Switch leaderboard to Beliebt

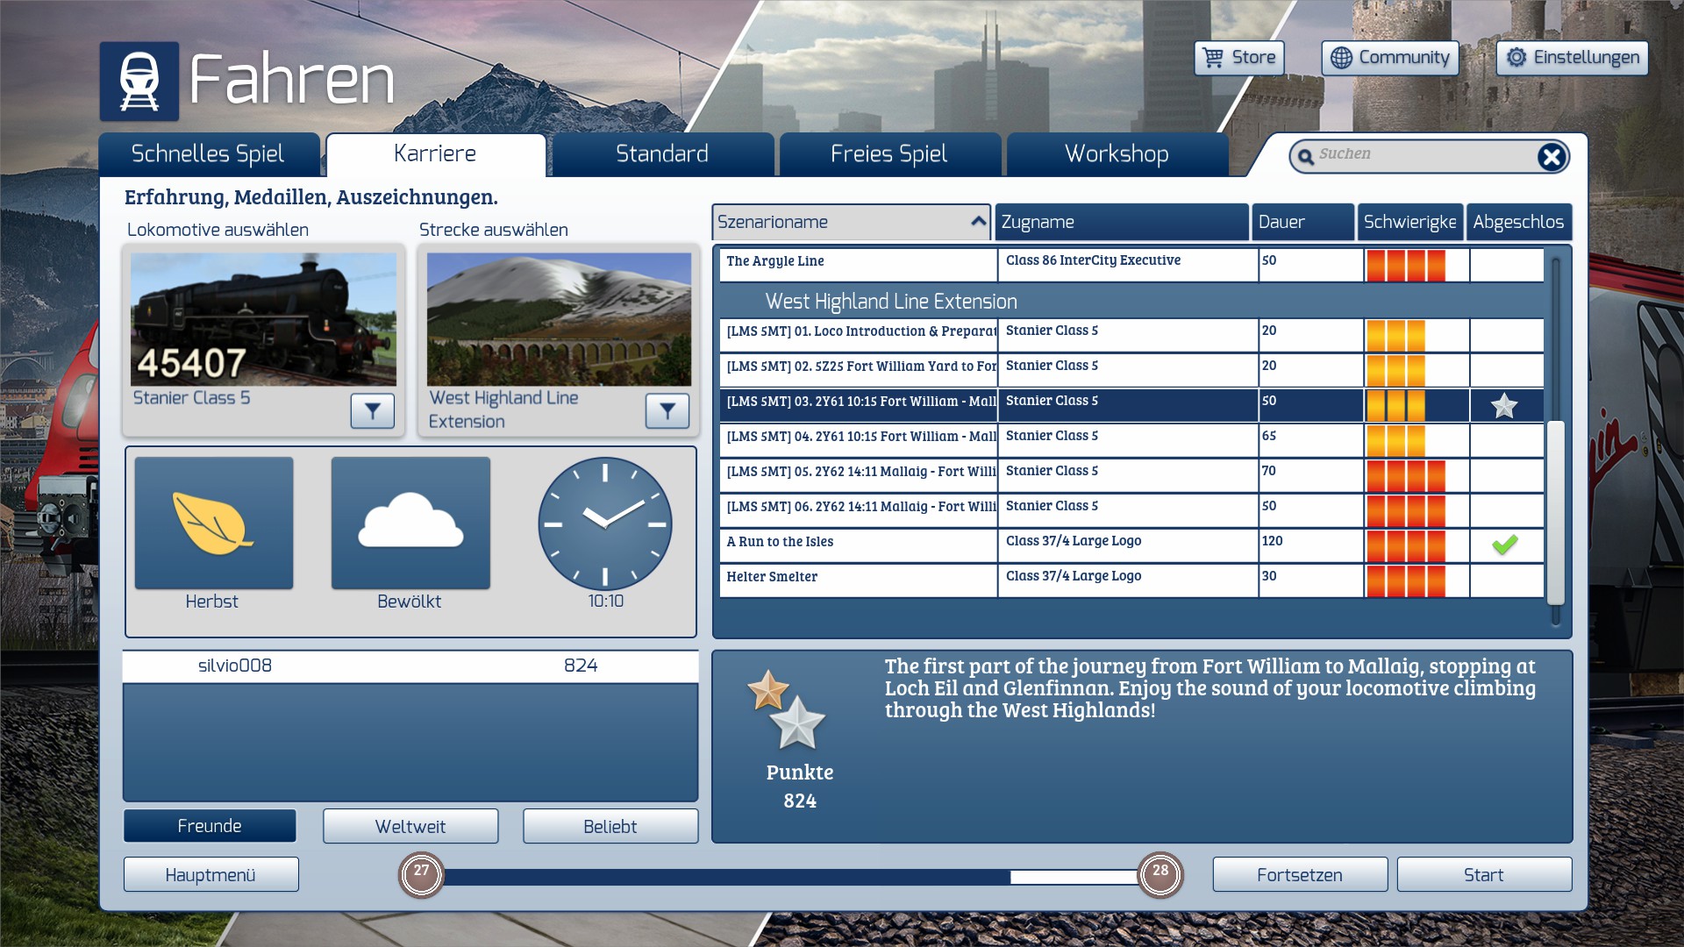point(610,826)
